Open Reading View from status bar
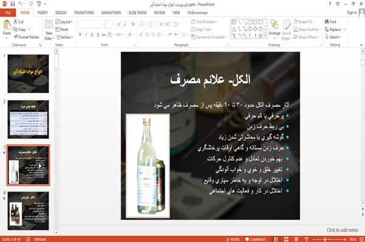This screenshot has width=365, height=242. pyautogui.click(x=296, y=239)
